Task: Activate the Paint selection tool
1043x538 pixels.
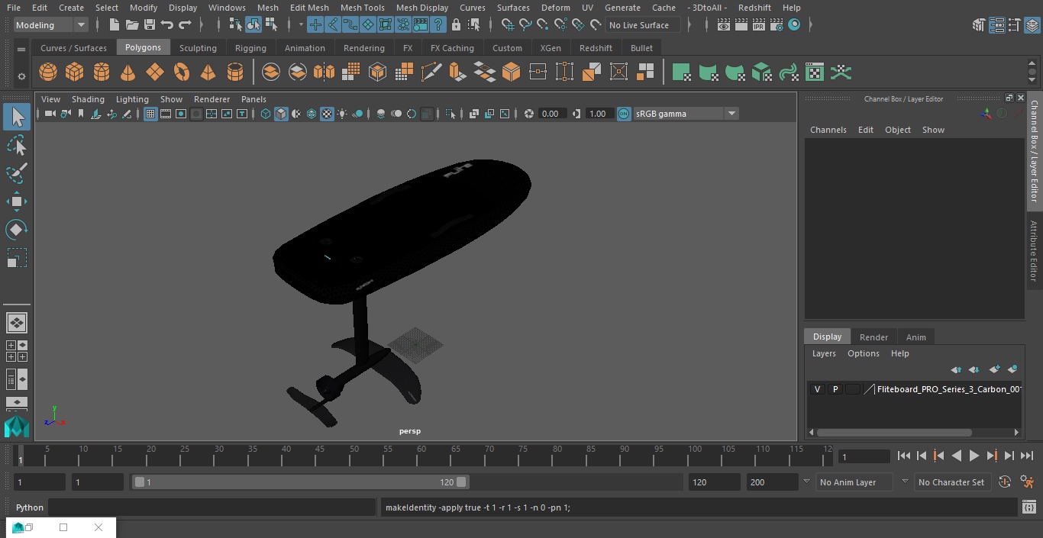Action: [17, 173]
